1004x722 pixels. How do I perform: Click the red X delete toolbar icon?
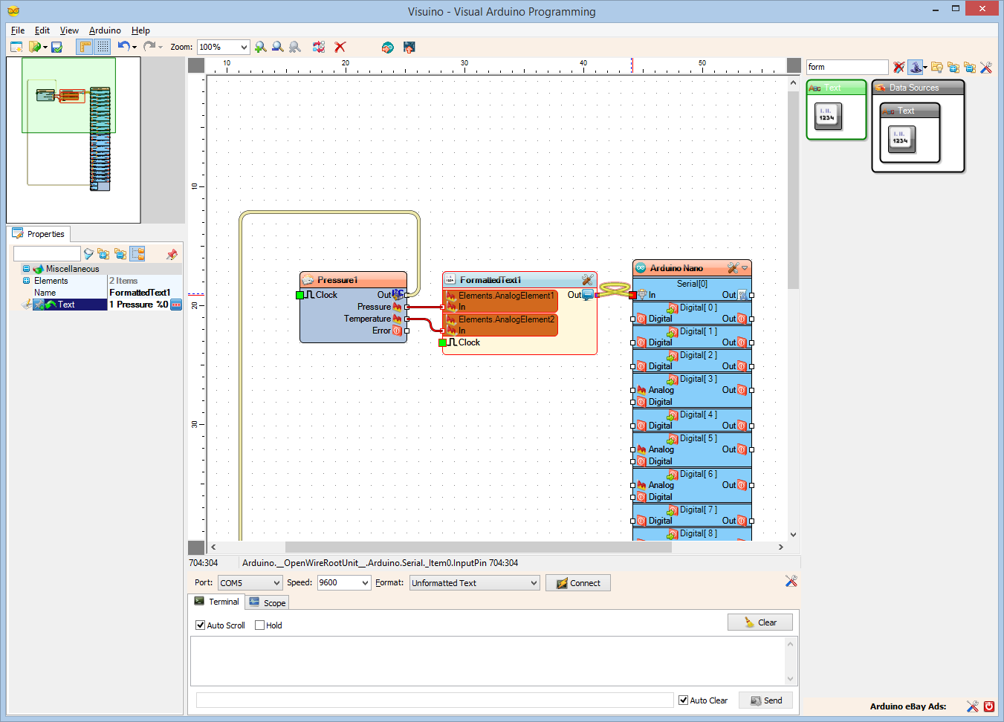[x=340, y=47]
